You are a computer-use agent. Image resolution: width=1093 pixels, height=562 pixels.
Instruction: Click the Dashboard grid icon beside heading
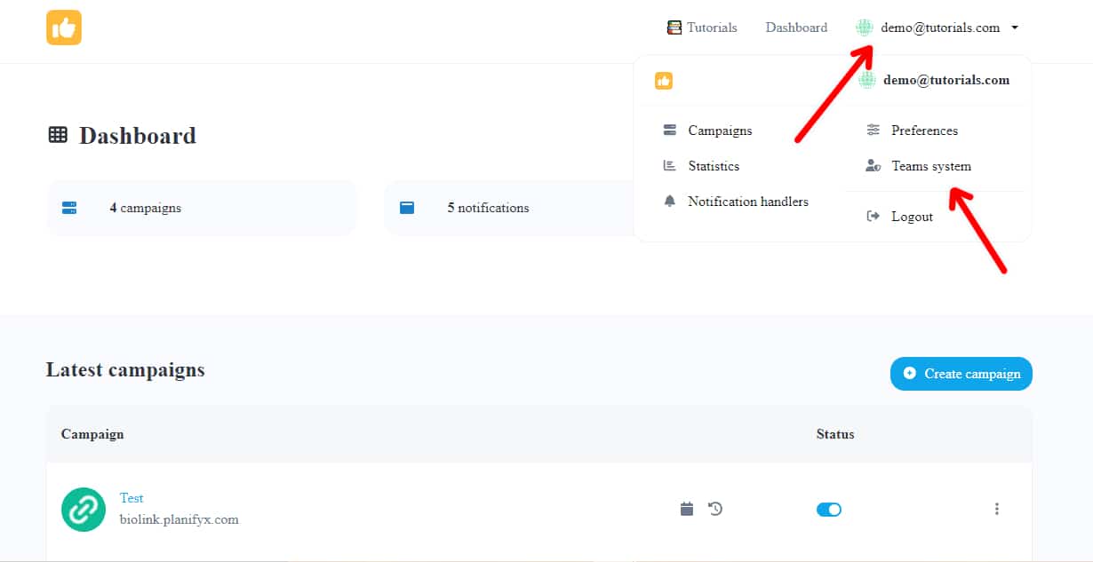click(x=58, y=135)
